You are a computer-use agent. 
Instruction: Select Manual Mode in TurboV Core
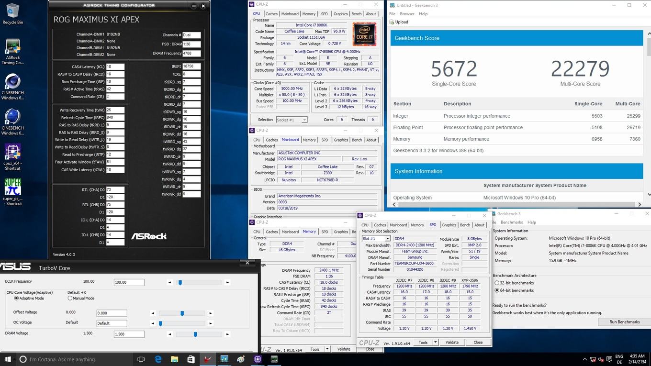(70, 298)
